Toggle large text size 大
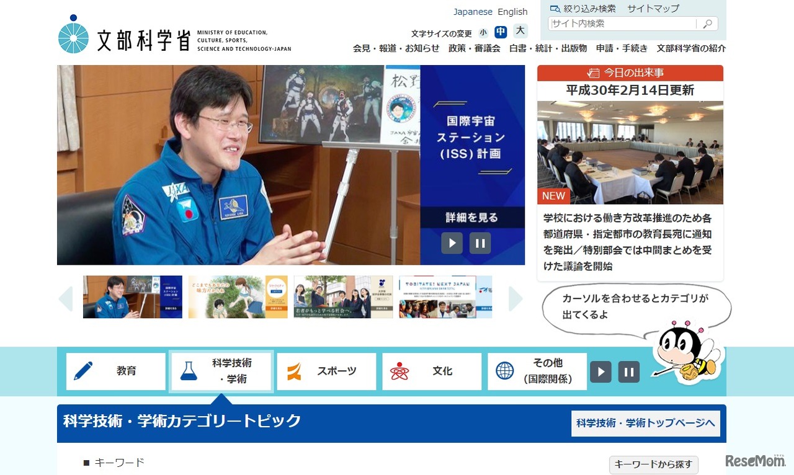This screenshot has height=475, width=794. [519, 31]
